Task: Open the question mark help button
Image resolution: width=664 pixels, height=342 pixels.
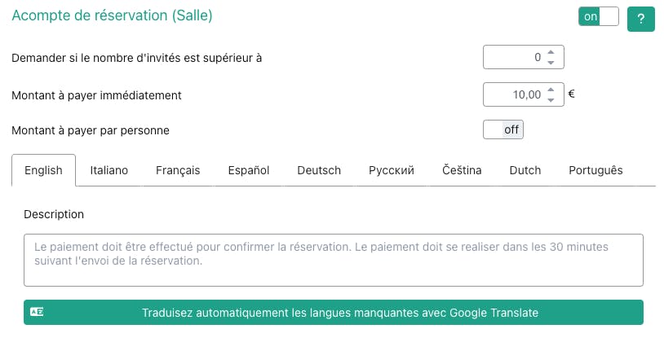Action: point(640,19)
